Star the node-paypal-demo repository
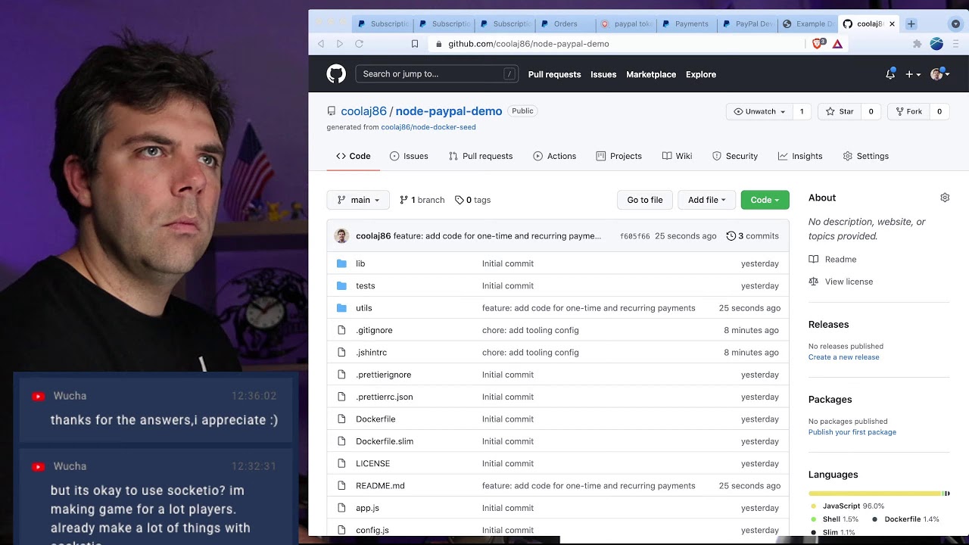 coord(840,111)
